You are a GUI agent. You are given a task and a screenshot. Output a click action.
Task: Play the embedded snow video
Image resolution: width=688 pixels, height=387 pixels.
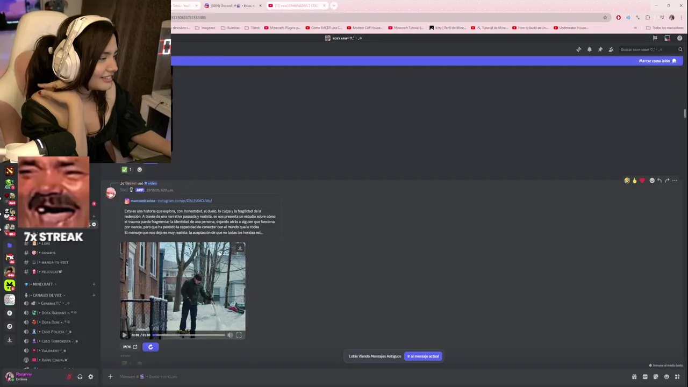coord(125,335)
